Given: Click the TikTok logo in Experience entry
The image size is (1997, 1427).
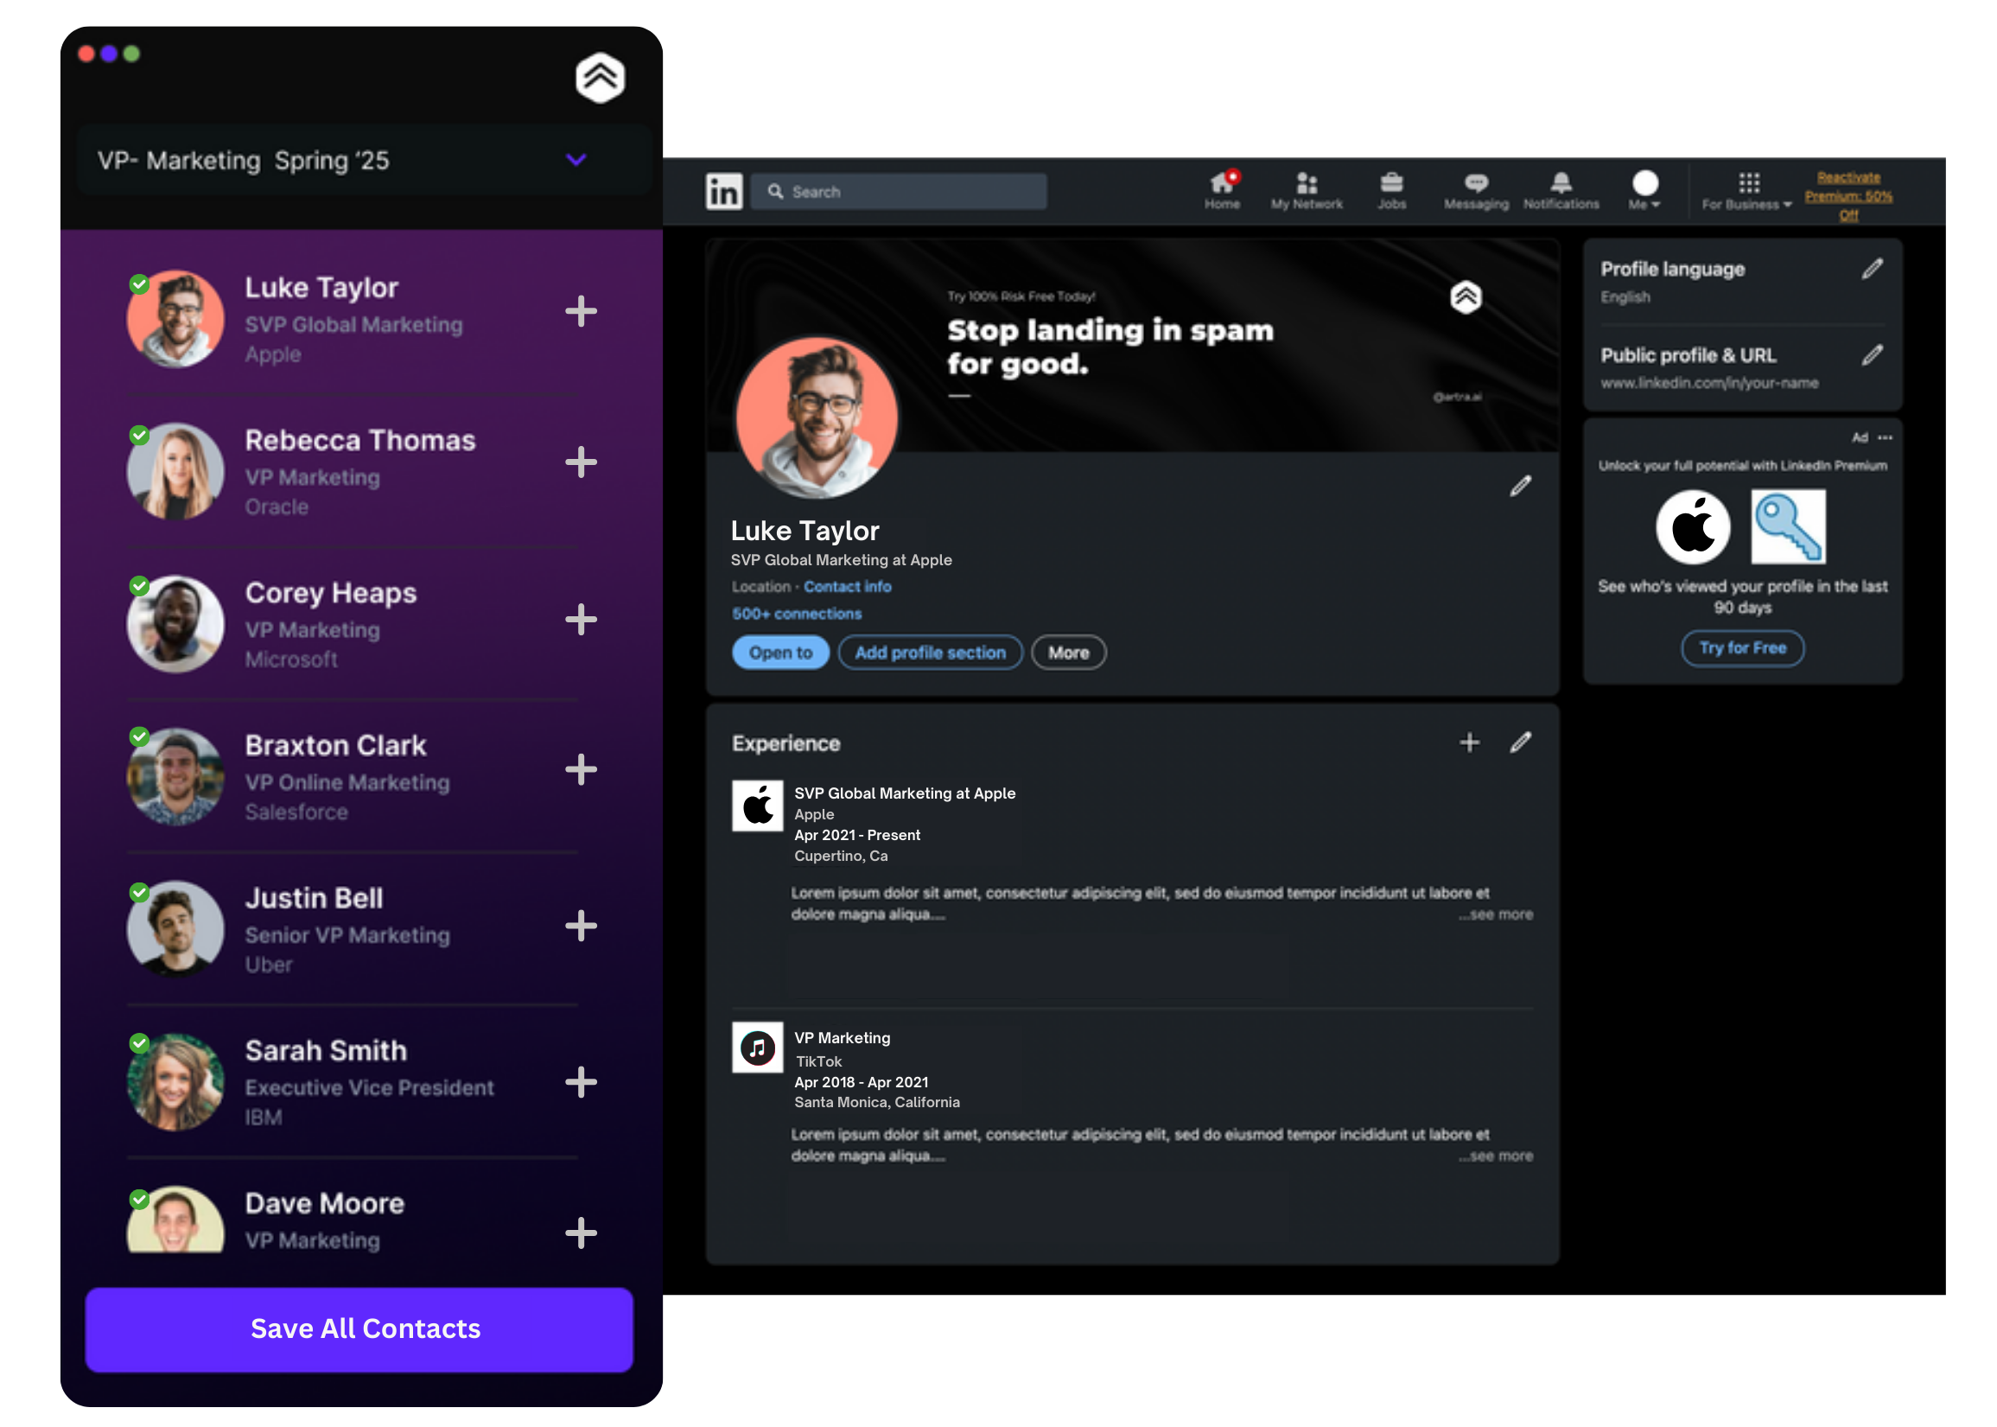Looking at the screenshot, I should click(757, 1048).
